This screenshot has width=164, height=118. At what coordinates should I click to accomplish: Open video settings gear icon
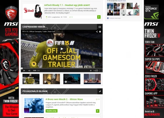click(x=91, y=70)
